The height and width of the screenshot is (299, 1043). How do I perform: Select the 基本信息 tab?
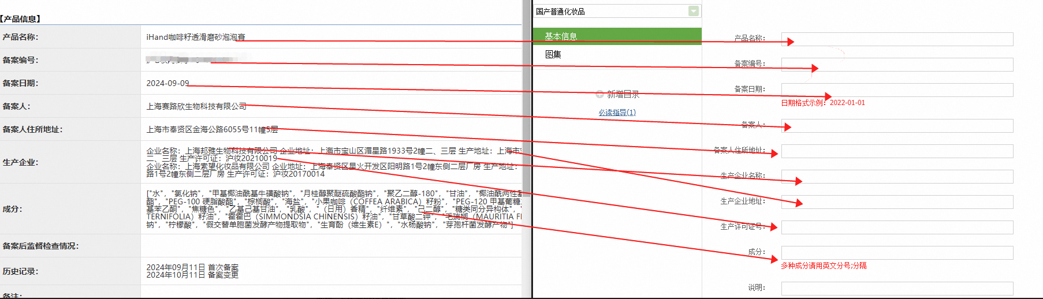tap(617, 36)
